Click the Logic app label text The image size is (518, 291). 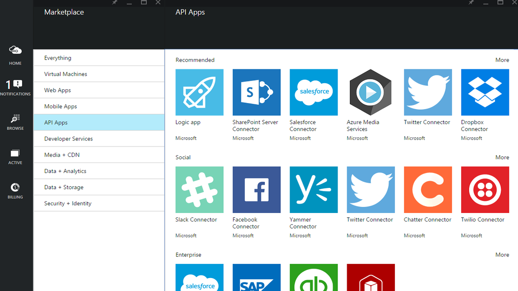188,122
